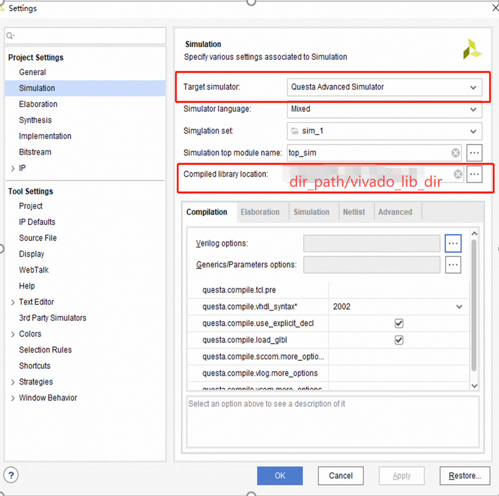Screen dimensions: 499x496
Task: Switch to the Netlist tab
Action: click(354, 212)
